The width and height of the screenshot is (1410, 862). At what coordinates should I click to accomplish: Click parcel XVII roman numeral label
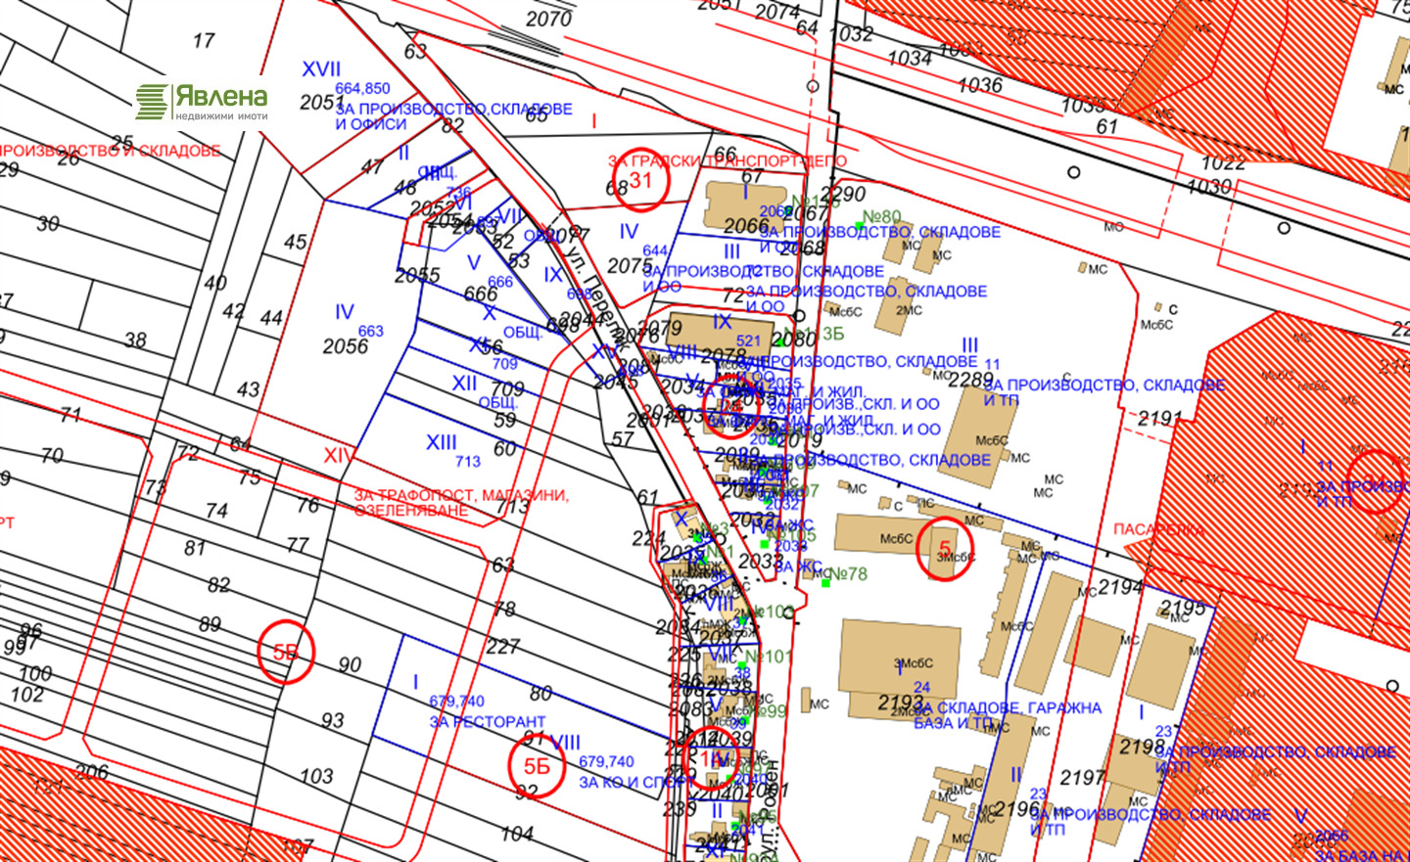point(321,69)
